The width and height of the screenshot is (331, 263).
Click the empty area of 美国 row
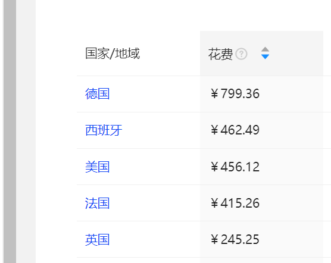point(155,167)
